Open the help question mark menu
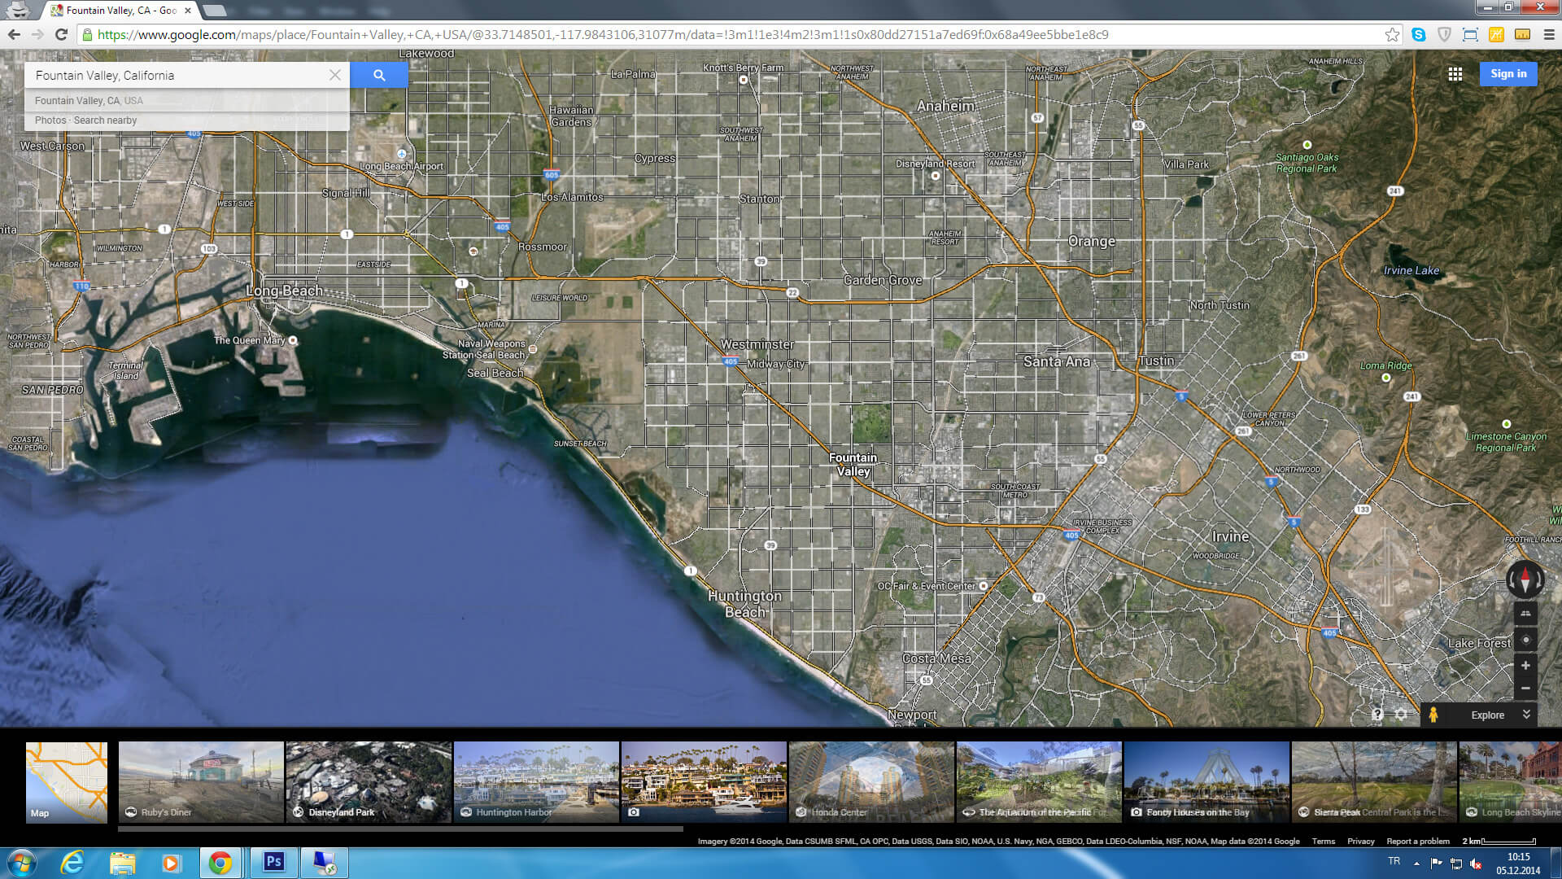The height and width of the screenshot is (879, 1562). coord(1377,715)
